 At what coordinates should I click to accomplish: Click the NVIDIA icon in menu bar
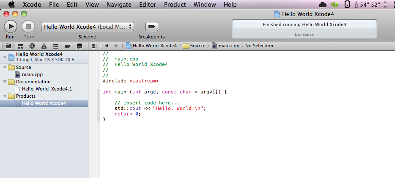[x=334, y=5]
